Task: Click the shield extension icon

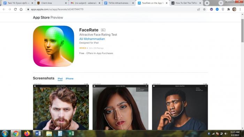Action: (223, 9)
